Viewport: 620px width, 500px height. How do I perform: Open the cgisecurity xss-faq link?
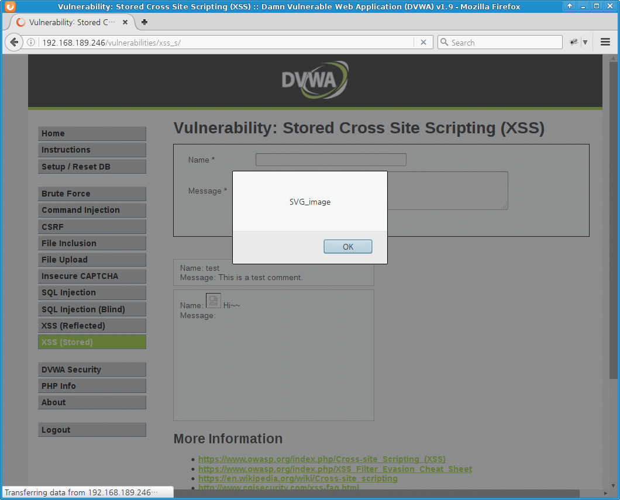[278, 487]
